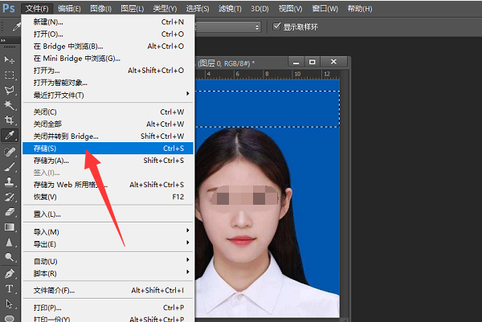The width and height of the screenshot is (482, 322).
Task: Open the 帮助(H) menu
Action: [360, 9]
